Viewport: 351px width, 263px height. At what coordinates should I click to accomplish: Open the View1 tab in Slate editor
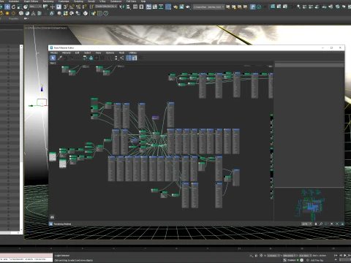[53, 63]
